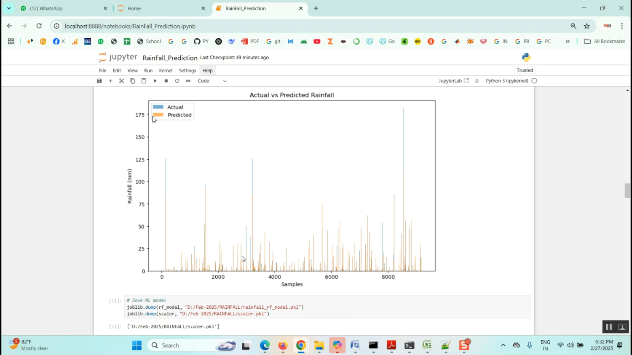632x355 pixels.
Task: Open the cell type Code dropdown
Action: (212, 81)
